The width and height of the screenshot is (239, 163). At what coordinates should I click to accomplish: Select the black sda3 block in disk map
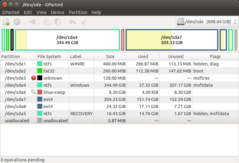pyautogui.click(x=12, y=40)
